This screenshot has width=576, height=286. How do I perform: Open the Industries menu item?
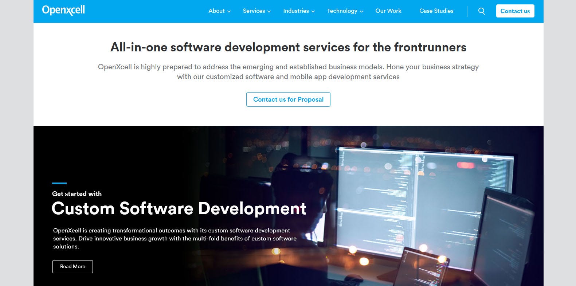tap(296, 11)
